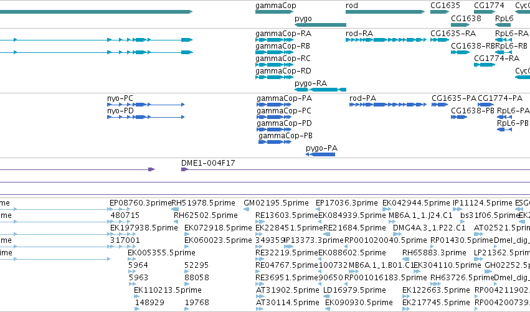The width and height of the screenshot is (530, 312).
Task: Click the MB6A.1_1.J24.C1 label
Action: 420,215
